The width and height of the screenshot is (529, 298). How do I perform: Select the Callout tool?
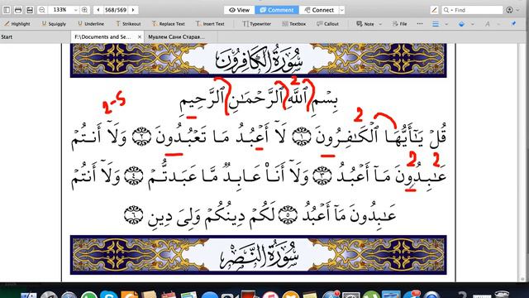(327, 24)
